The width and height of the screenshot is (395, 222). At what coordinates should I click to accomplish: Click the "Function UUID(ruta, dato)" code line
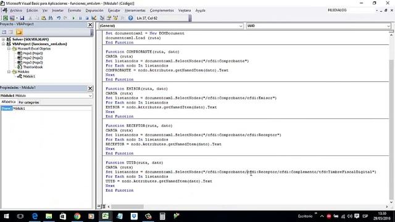coord(135,163)
